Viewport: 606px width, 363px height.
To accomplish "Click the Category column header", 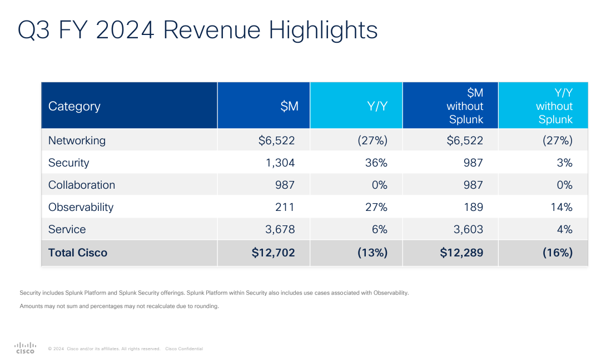I will pyautogui.click(x=74, y=106).
